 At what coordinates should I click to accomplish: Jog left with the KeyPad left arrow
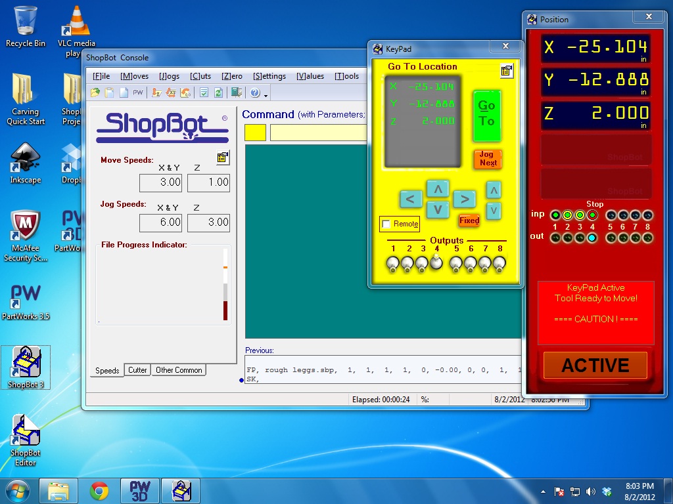pos(411,199)
